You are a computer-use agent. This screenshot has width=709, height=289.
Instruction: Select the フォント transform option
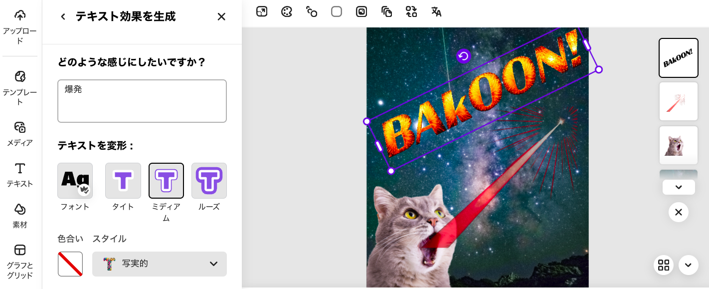[x=75, y=181]
